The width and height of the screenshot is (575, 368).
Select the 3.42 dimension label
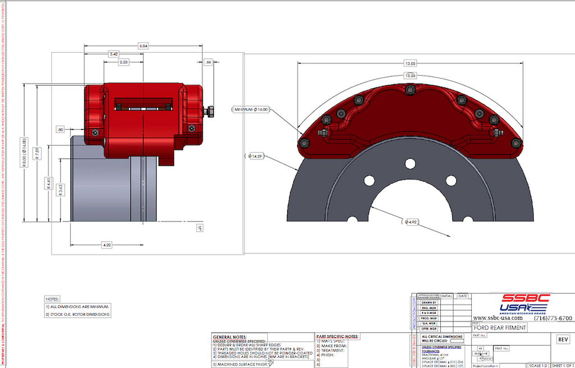click(x=114, y=54)
